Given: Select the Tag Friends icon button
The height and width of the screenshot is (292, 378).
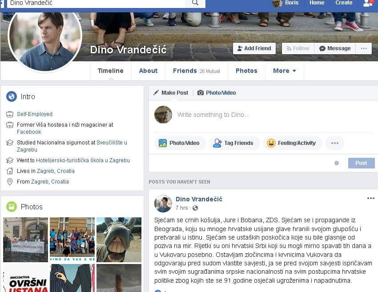Looking at the screenshot, I should click(233, 143).
